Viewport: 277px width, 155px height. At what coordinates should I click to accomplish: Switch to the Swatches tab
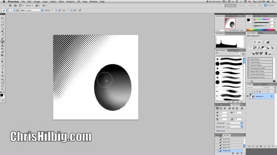pos(257,16)
